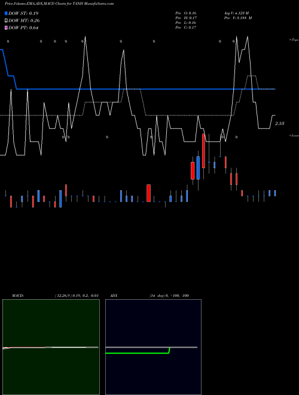This screenshot has height=395, width=299.
Task: Select the 'DOW MT: 0.26' legend label
Action: 24,21
